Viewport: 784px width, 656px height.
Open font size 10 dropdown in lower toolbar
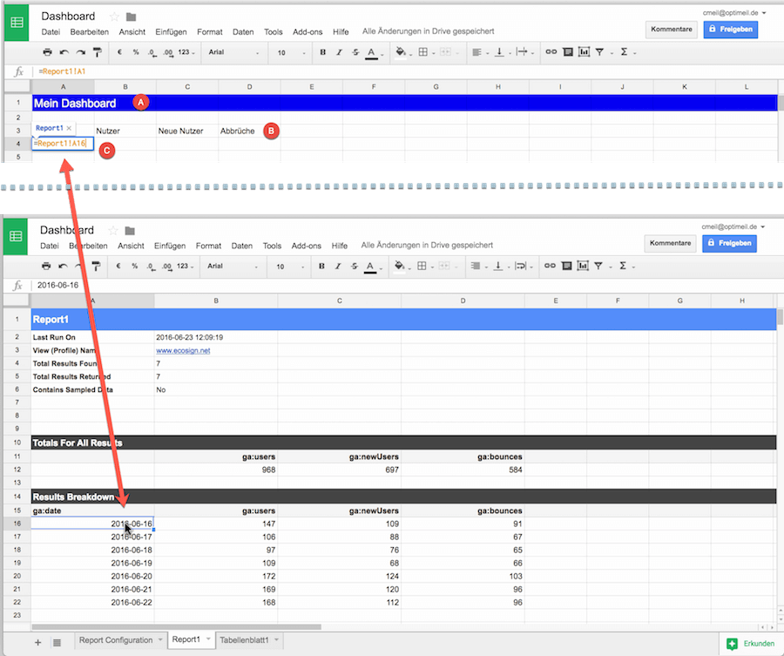point(290,267)
